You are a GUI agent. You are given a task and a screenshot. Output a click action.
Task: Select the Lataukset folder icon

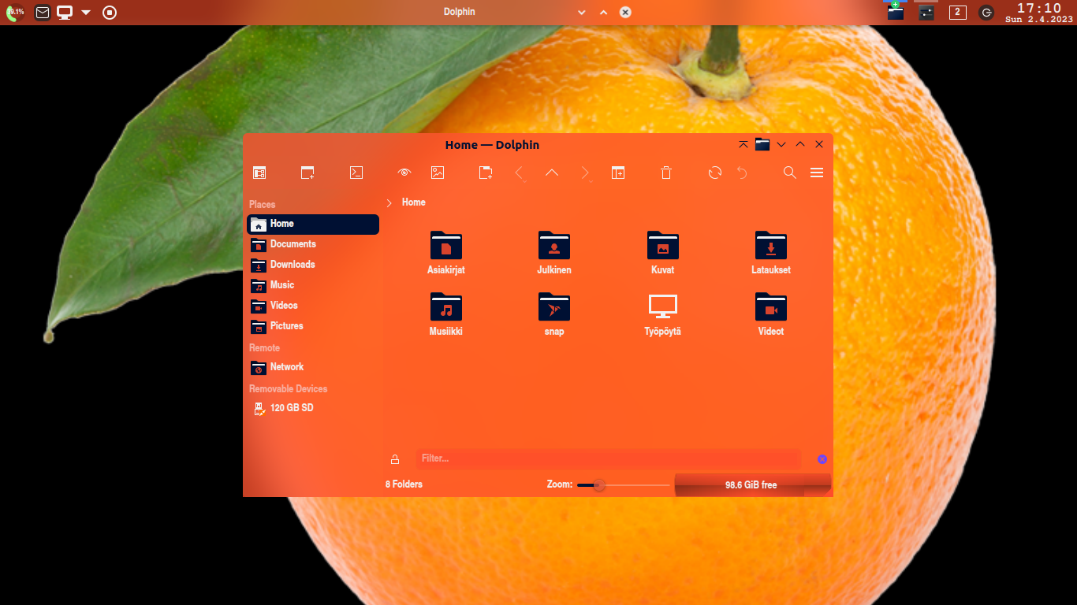(x=771, y=245)
